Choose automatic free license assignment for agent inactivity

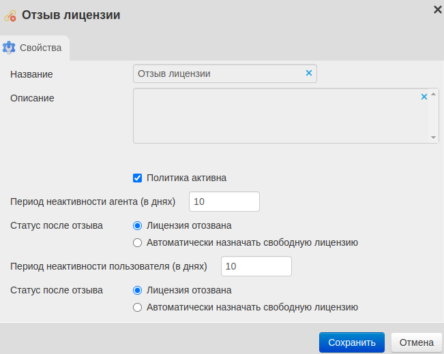click(137, 242)
